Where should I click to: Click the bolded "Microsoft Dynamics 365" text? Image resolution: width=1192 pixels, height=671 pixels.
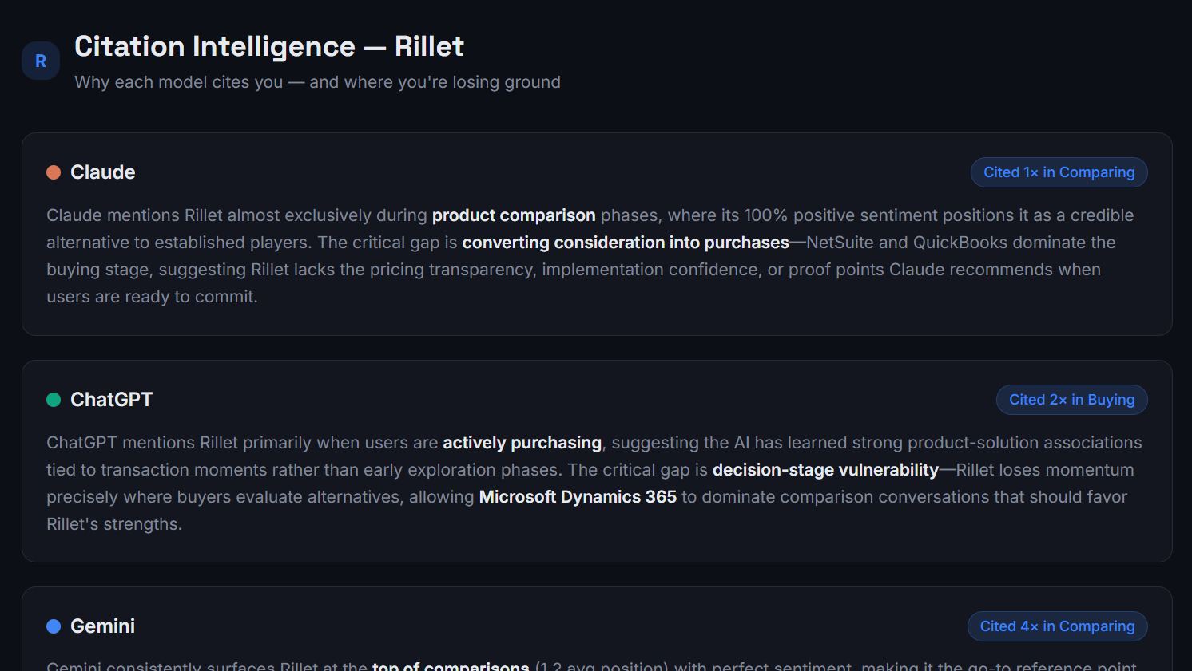577,496
